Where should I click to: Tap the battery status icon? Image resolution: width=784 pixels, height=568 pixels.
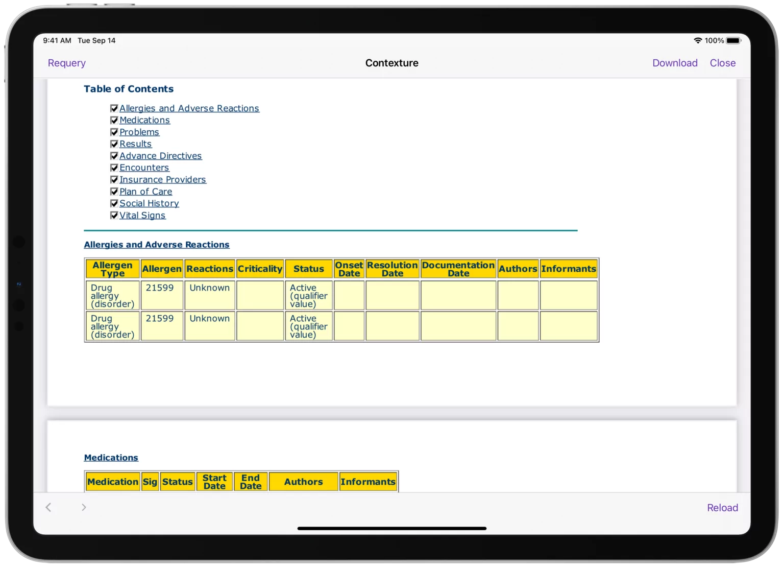(x=733, y=41)
